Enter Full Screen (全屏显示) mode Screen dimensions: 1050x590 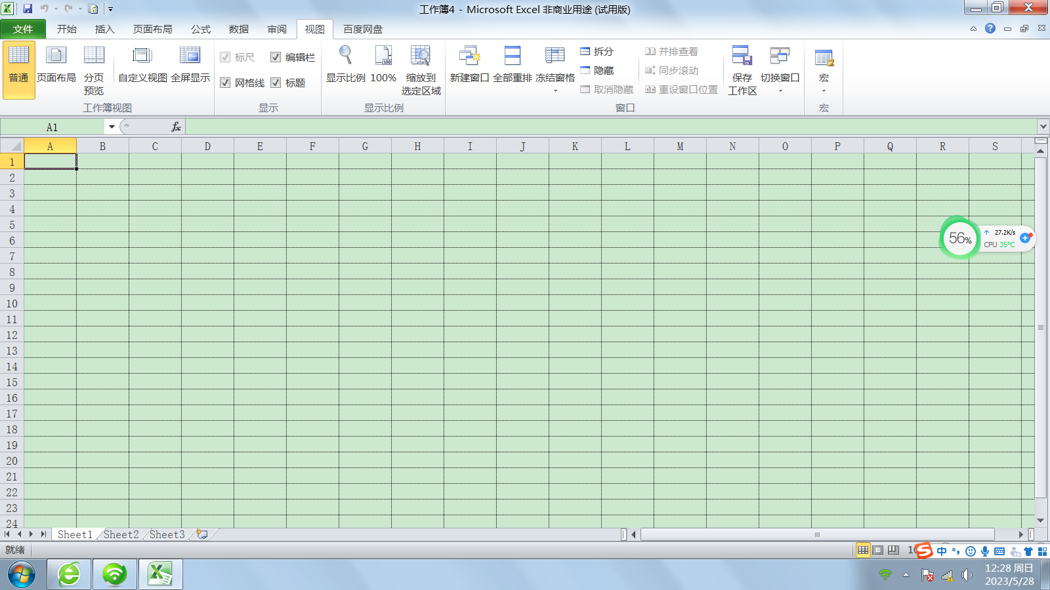point(190,66)
